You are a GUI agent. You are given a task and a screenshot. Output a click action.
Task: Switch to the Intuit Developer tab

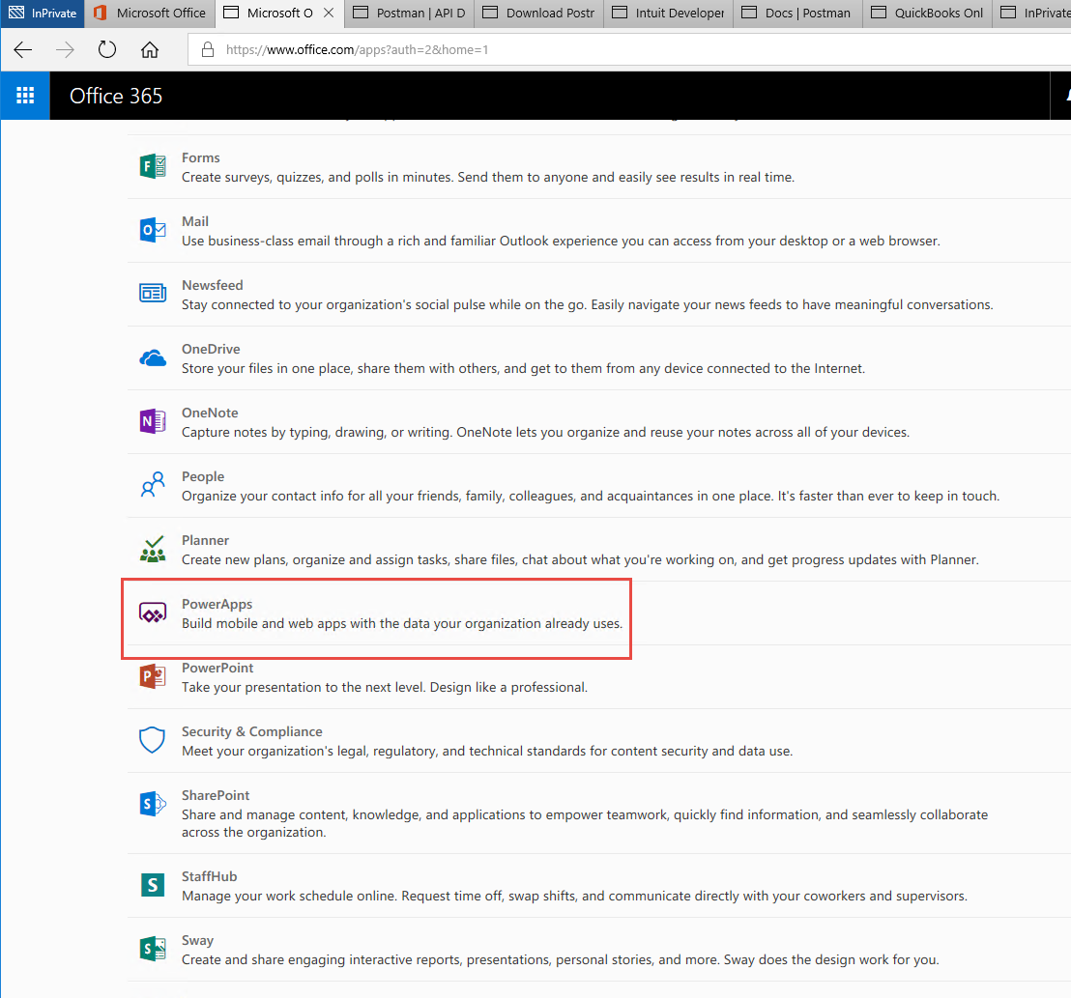[668, 13]
